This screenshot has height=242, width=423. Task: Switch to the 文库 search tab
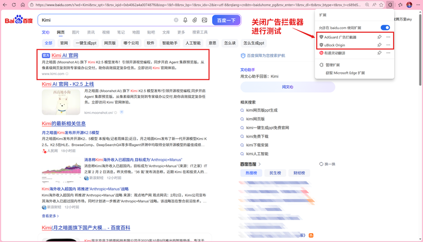pyautogui.click(x=166, y=32)
